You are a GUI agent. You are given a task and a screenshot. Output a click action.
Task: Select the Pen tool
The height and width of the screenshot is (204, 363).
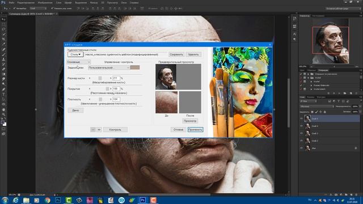[3, 90]
